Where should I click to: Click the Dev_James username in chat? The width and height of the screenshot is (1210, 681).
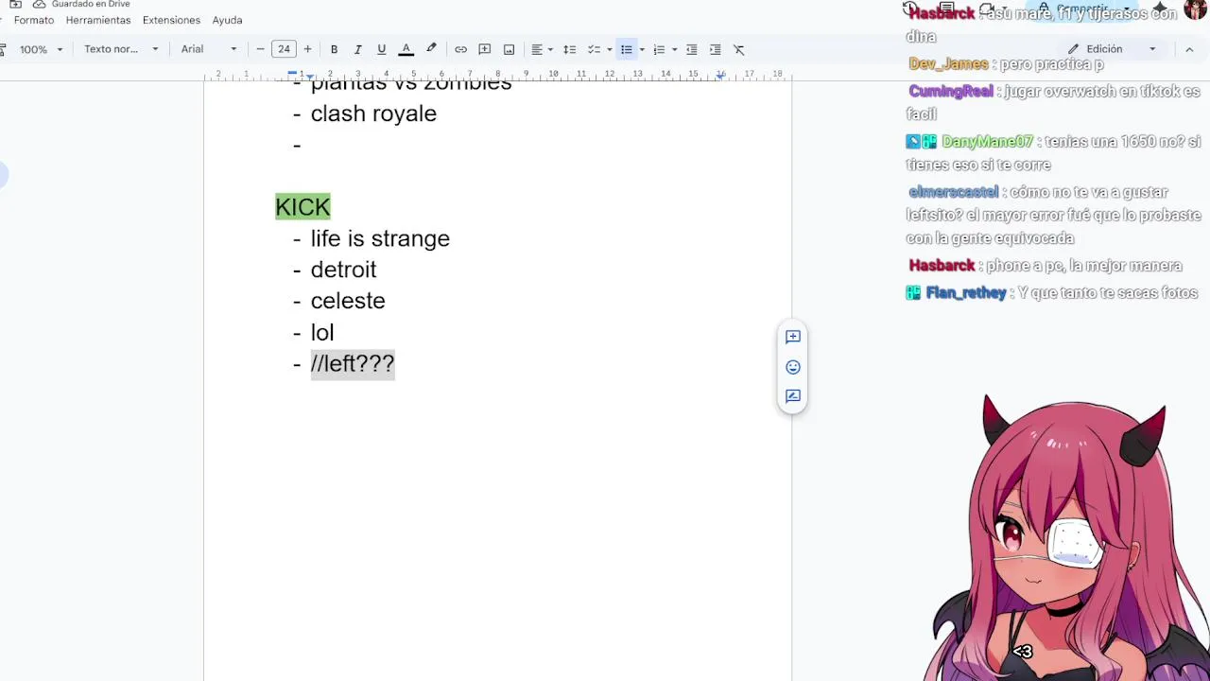coord(948,64)
